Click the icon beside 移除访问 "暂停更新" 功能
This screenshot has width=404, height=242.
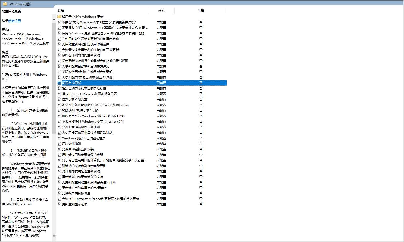click(59, 110)
